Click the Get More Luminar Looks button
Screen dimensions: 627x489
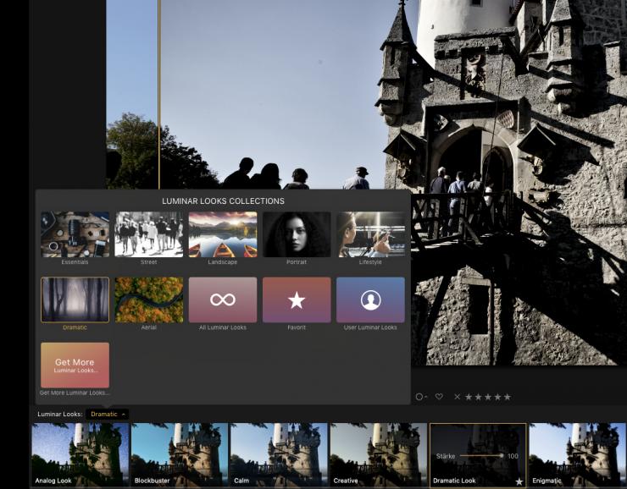pyautogui.click(x=75, y=365)
